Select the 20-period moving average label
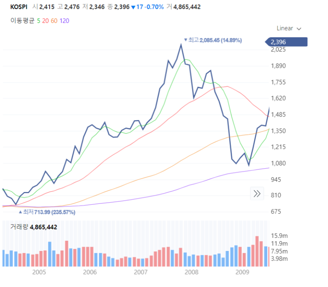The image size is (328, 287). pos(45,21)
